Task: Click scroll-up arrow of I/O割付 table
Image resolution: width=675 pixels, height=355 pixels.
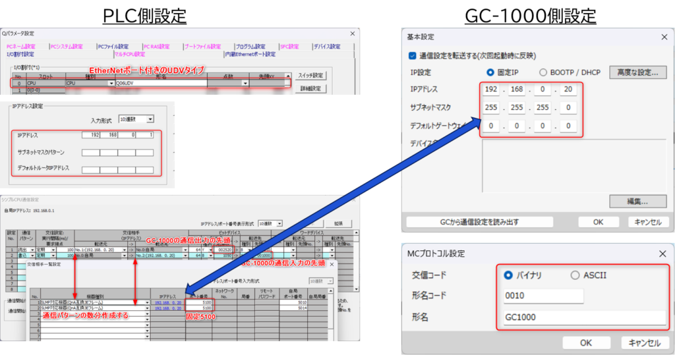Action: point(289,76)
